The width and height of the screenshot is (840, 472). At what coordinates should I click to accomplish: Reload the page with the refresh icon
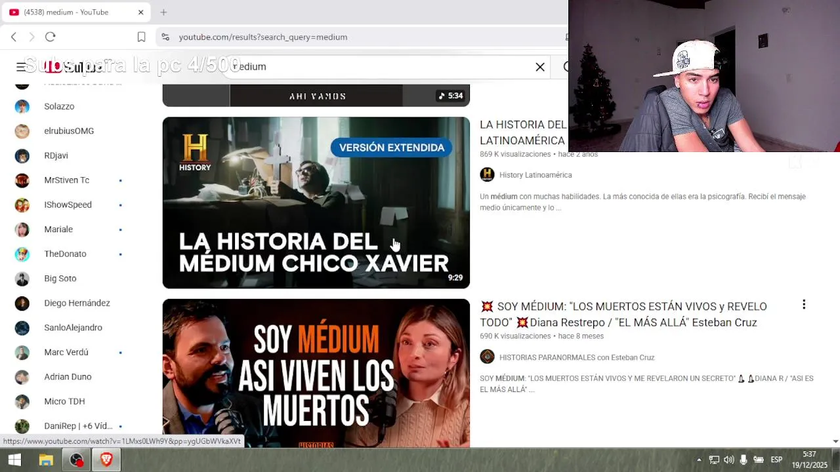[51, 37]
